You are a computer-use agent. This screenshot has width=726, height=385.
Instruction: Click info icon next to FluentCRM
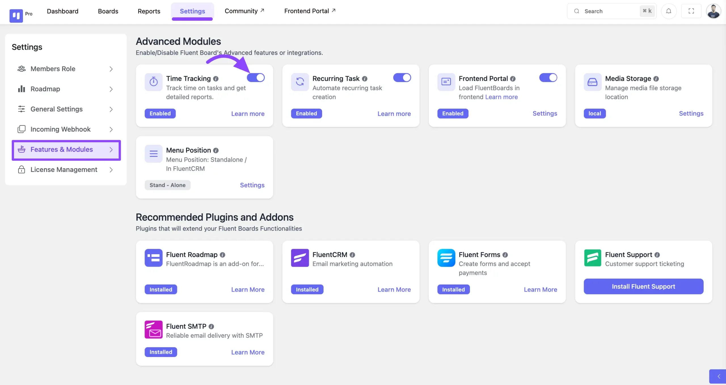tap(352, 255)
